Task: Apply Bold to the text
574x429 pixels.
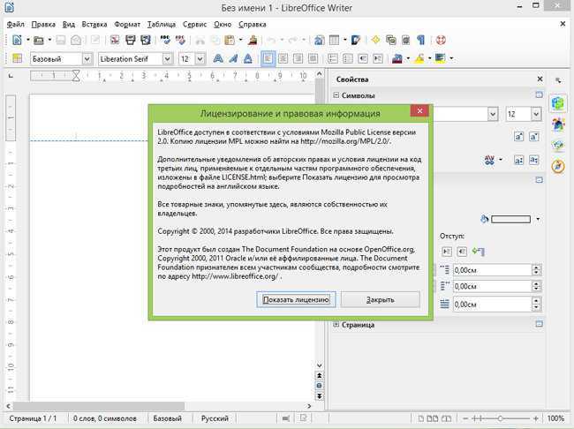Action: tap(218, 58)
